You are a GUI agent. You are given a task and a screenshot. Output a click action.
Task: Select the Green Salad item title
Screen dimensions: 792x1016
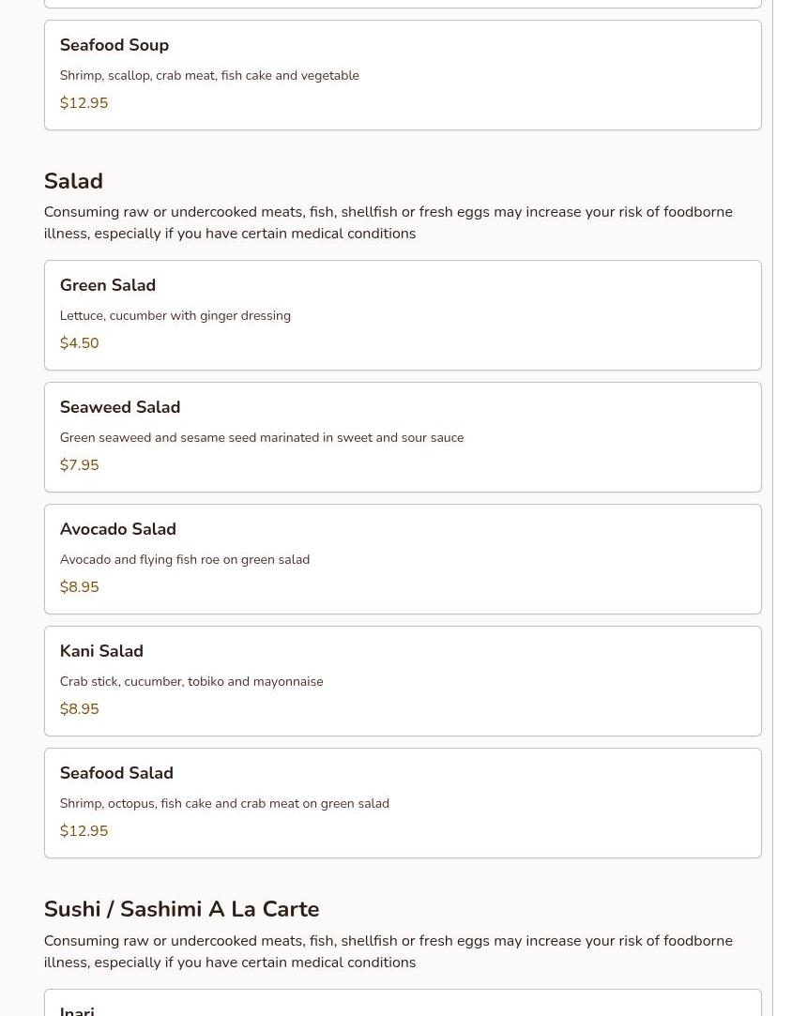[x=108, y=285]
